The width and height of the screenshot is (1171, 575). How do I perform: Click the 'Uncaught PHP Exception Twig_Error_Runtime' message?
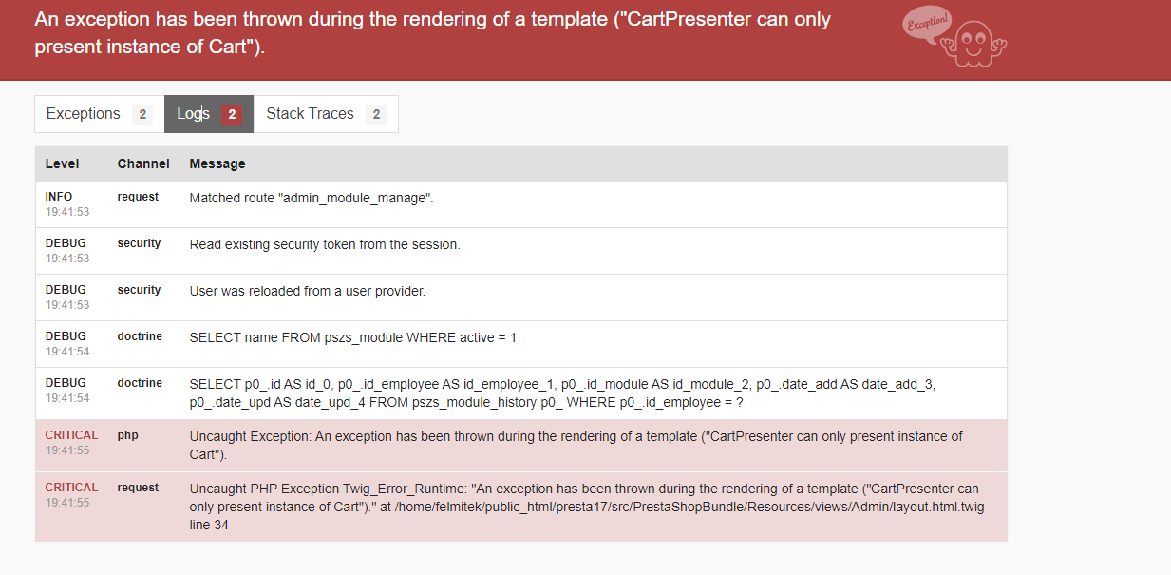(586, 507)
